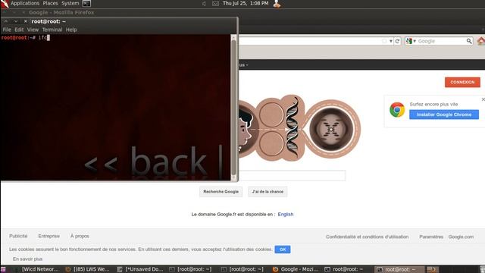Image resolution: width=485 pixels, height=273 pixels.
Task: Click the Firefox home icon
Action: 481,41
